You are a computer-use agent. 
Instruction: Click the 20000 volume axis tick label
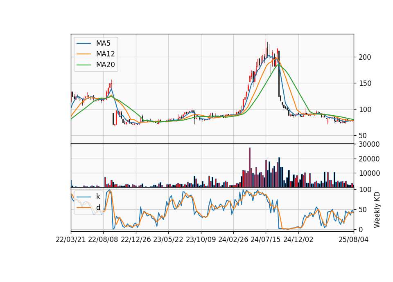coord(369,159)
